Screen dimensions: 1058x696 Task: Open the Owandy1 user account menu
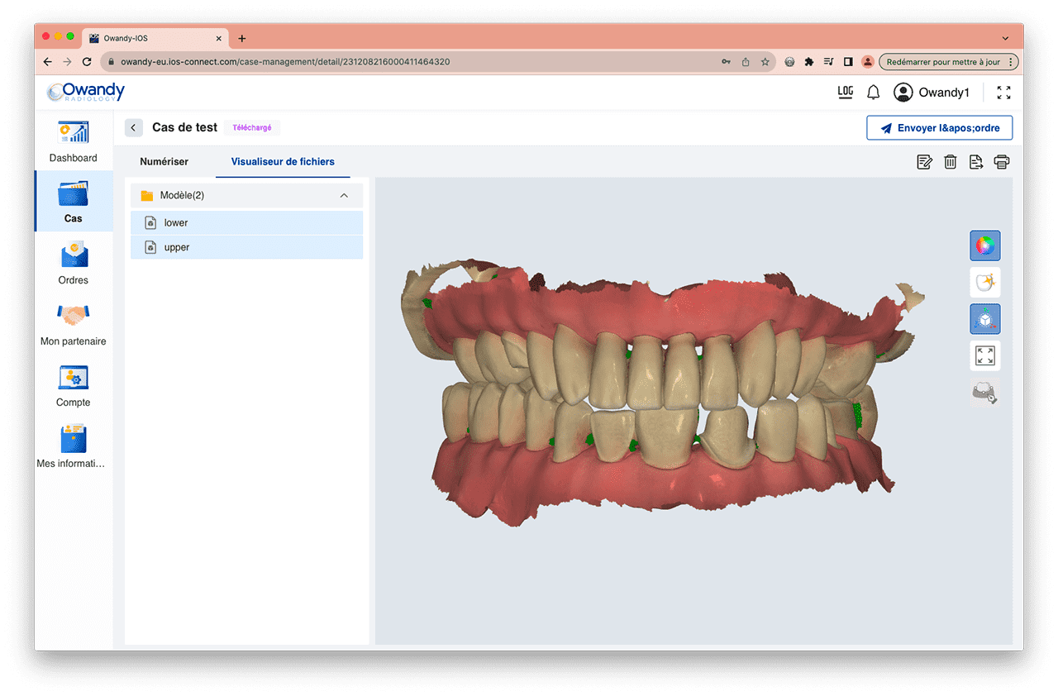[932, 93]
